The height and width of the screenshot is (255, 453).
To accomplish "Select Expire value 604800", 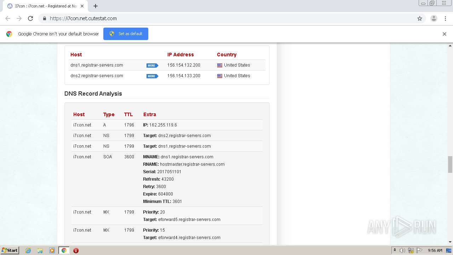I will (x=166, y=194).
